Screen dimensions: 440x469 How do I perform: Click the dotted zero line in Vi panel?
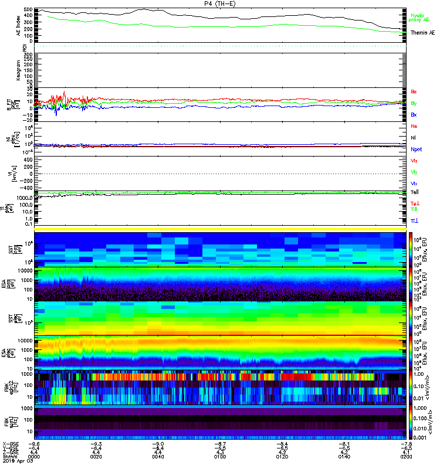coord(220,174)
